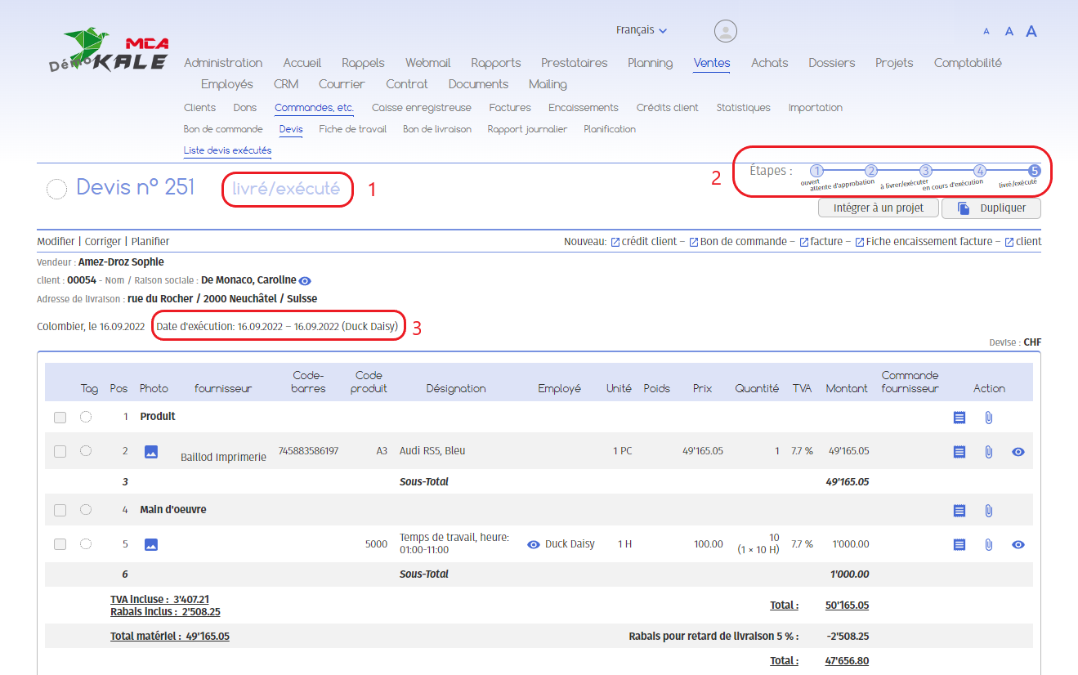Open photo icon for Temps de travail row
This screenshot has width=1078, height=675.
(151, 544)
